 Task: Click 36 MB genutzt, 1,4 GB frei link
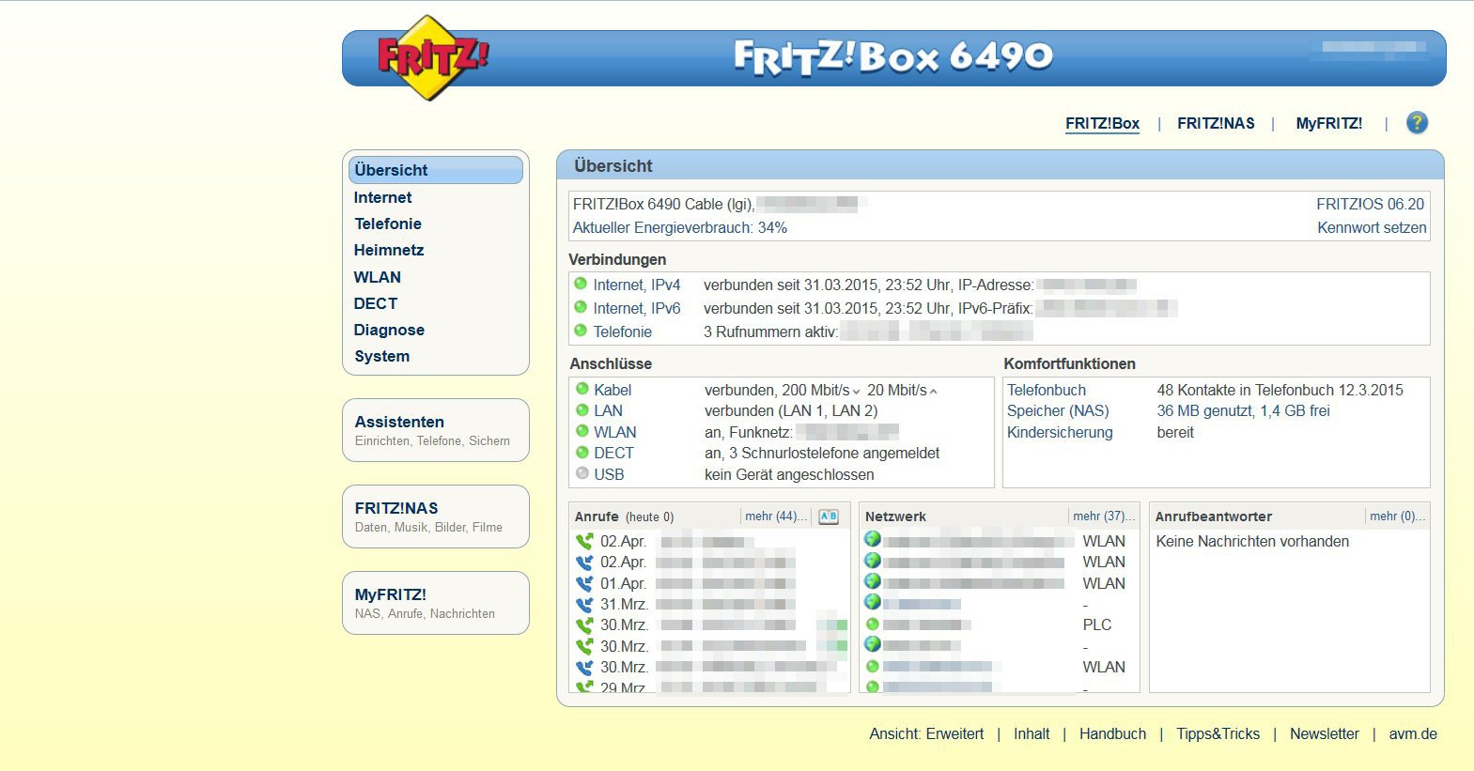click(1244, 410)
